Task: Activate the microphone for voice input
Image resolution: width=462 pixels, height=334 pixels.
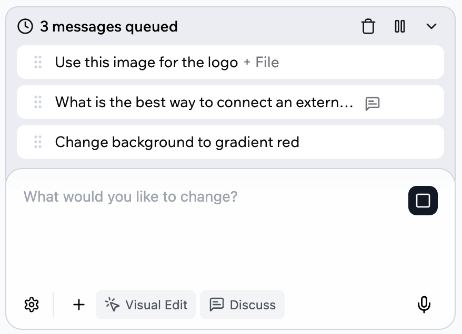Action: click(424, 305)
